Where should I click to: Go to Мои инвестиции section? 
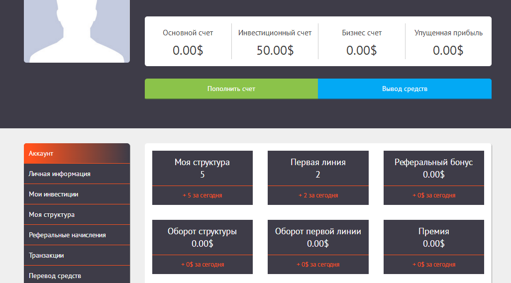pyautogui.click(x=77, y=194)
